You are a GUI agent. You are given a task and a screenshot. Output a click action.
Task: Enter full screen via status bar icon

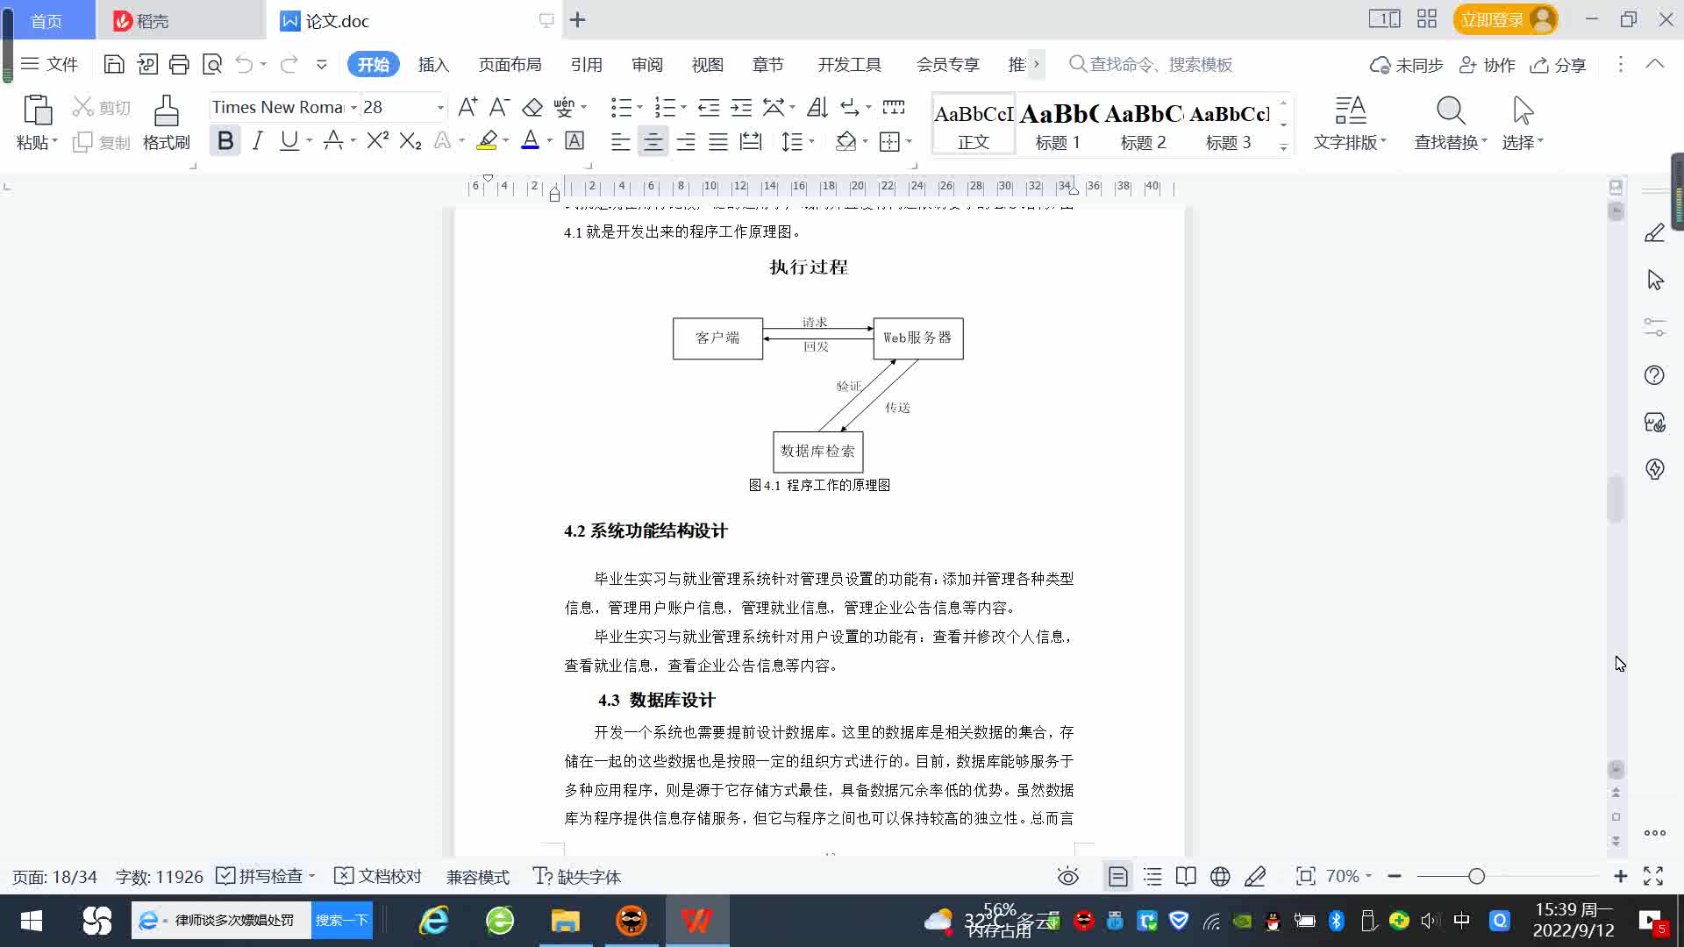tap(1653, 877)
